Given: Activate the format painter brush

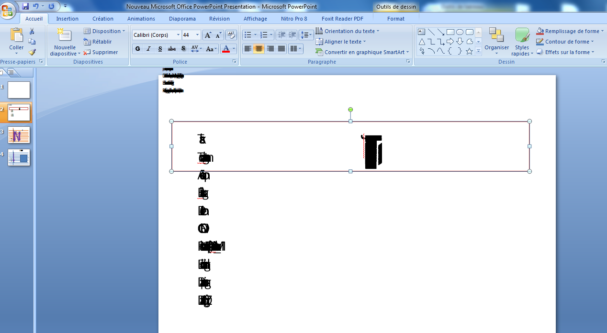Looking at the screenshot, I should (x=32, y=52).
